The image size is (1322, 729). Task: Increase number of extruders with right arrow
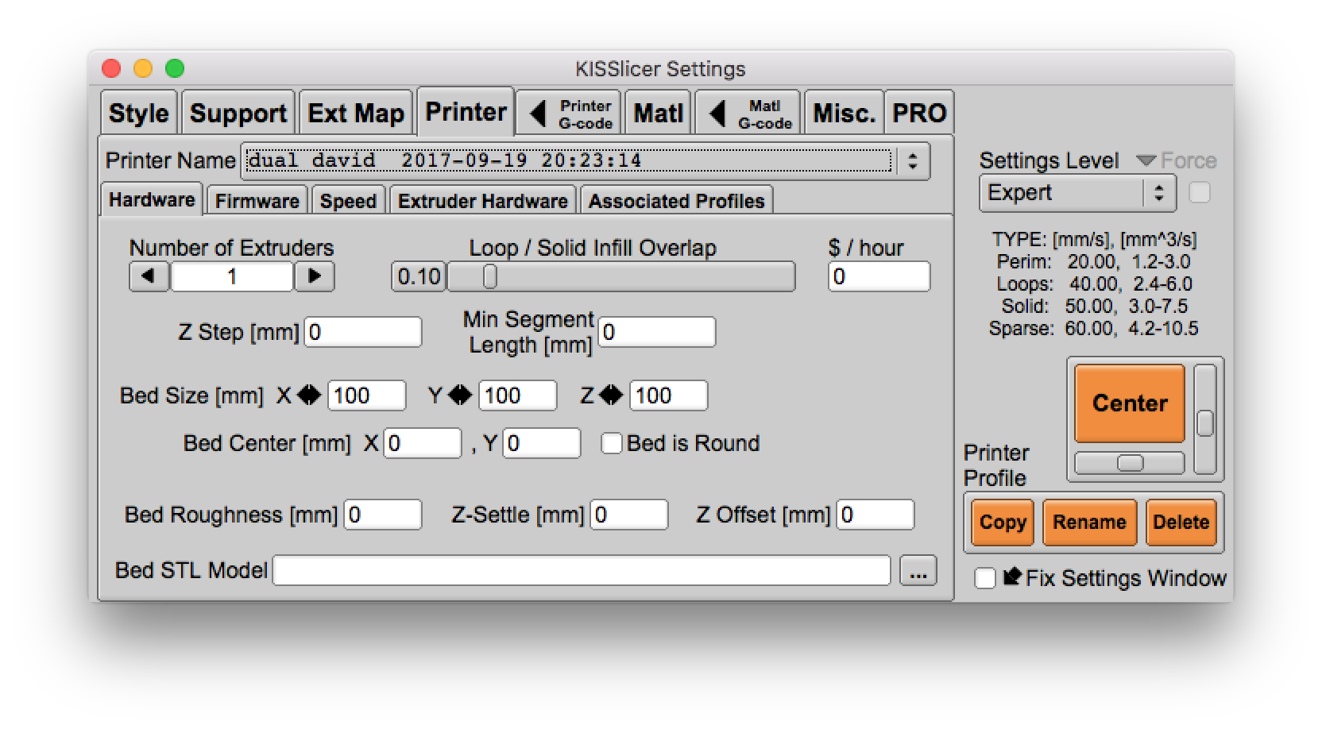tap(315, 276)
